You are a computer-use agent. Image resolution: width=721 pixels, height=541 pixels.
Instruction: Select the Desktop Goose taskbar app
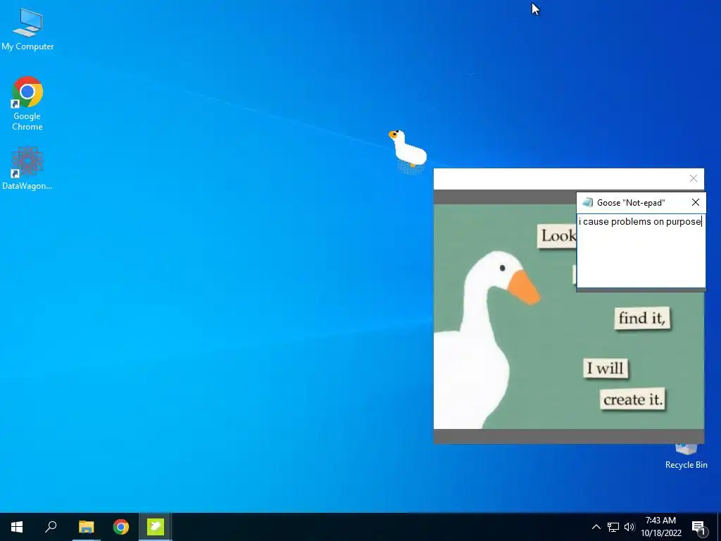(156, 527)
